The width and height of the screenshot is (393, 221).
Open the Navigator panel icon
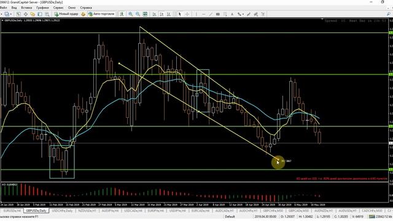pyautogui.click(x=33, y=14)
